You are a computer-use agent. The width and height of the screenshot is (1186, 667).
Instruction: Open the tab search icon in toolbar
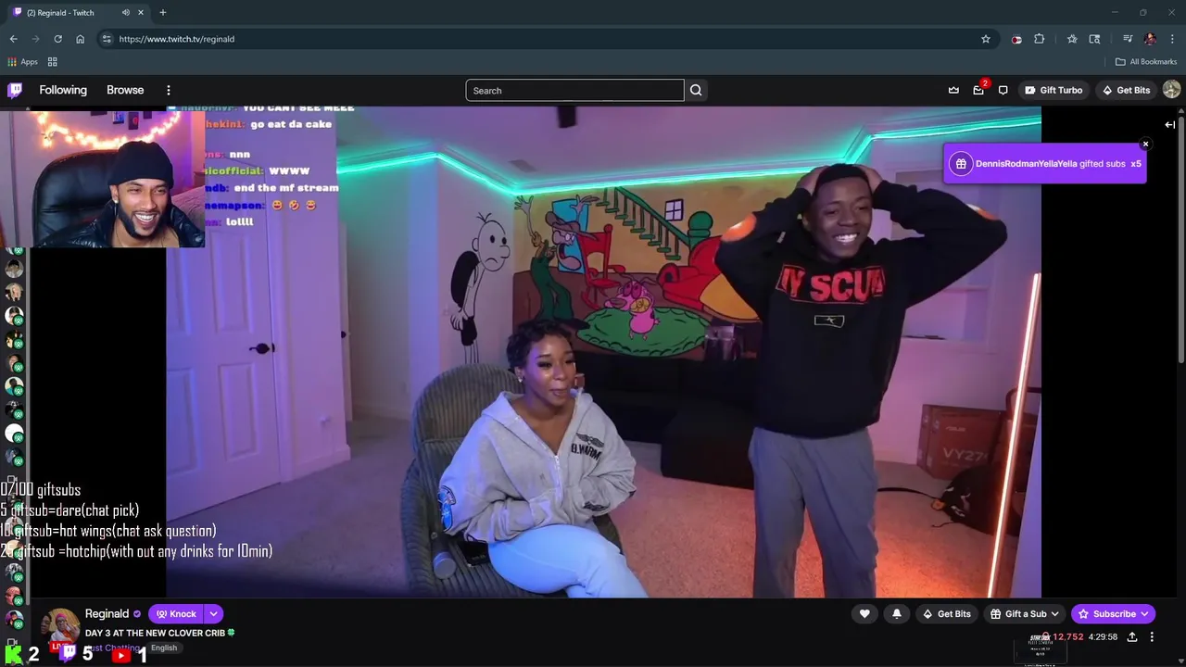[x=1094, y=39]
